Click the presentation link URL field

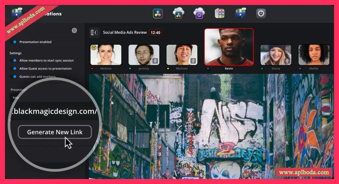coord(55,111)
